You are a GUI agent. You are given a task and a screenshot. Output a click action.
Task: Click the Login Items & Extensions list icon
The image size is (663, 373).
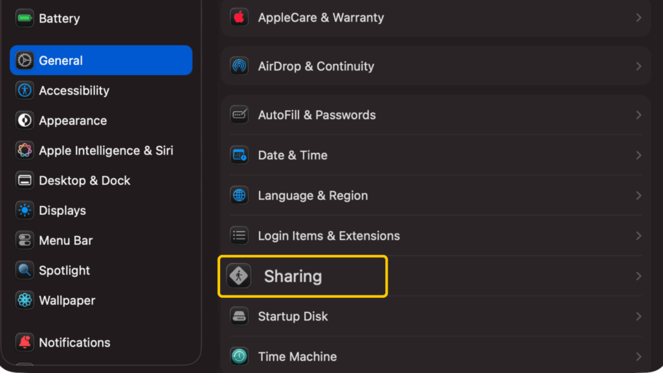(x=240, y=236)
